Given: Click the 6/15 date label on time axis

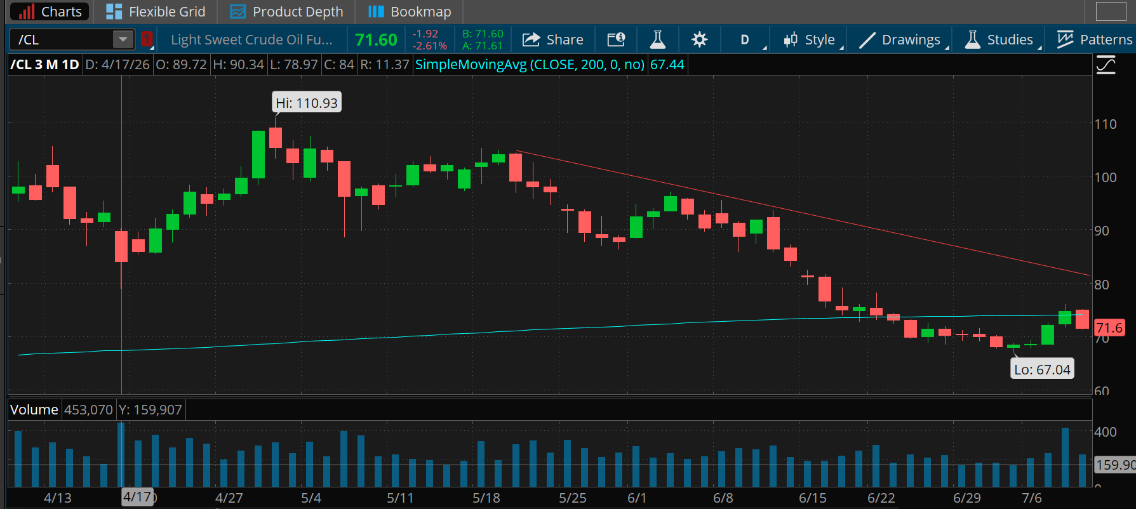Looking at the screenshot, I should point(813,498).
